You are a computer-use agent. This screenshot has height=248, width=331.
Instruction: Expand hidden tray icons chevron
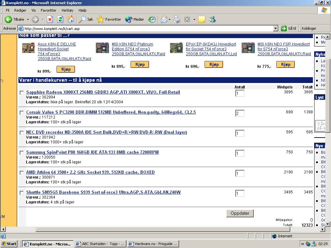tap(302, 244)
